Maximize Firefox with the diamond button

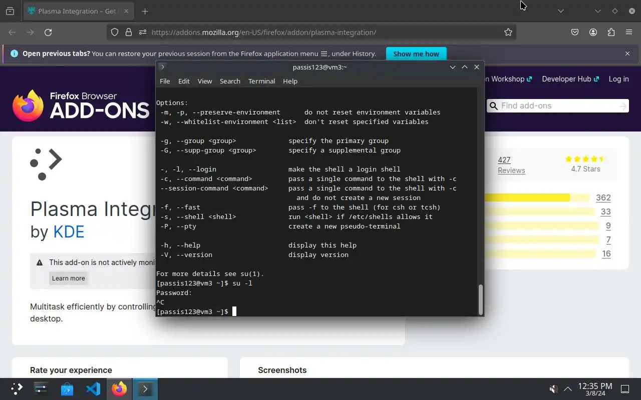615,11
